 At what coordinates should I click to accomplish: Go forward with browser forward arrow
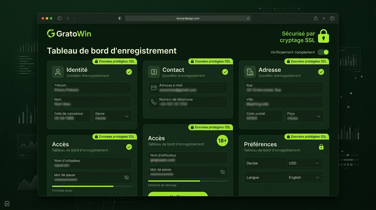tap(75, 18)
